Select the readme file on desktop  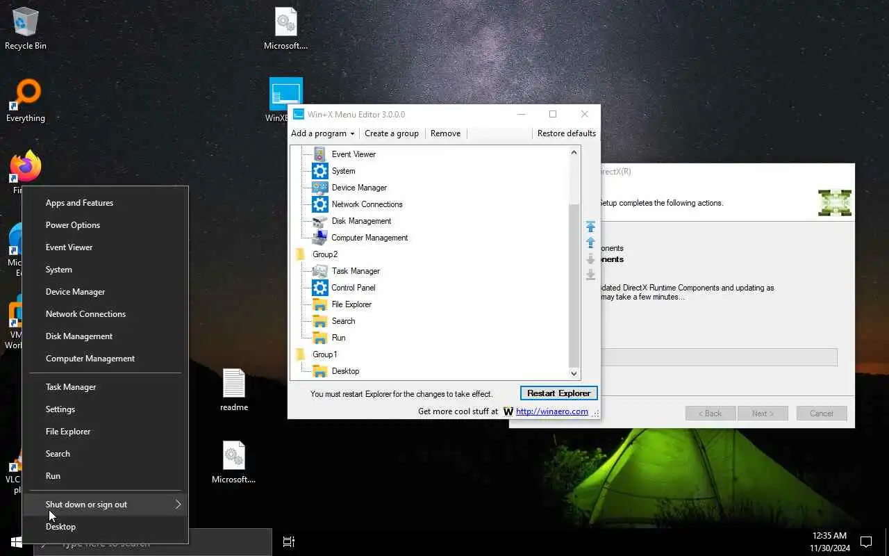pyautogui.click(x=234, y=390)
